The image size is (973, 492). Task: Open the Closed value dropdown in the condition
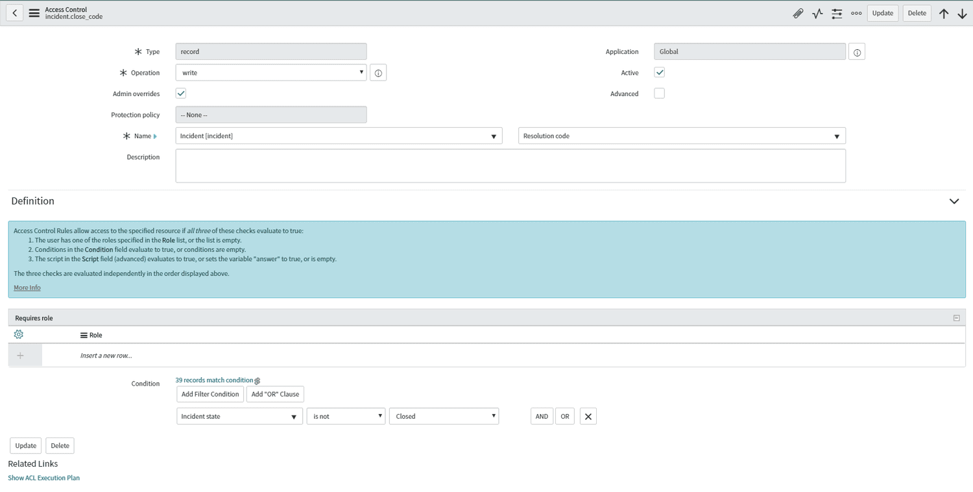pos(495,416)
